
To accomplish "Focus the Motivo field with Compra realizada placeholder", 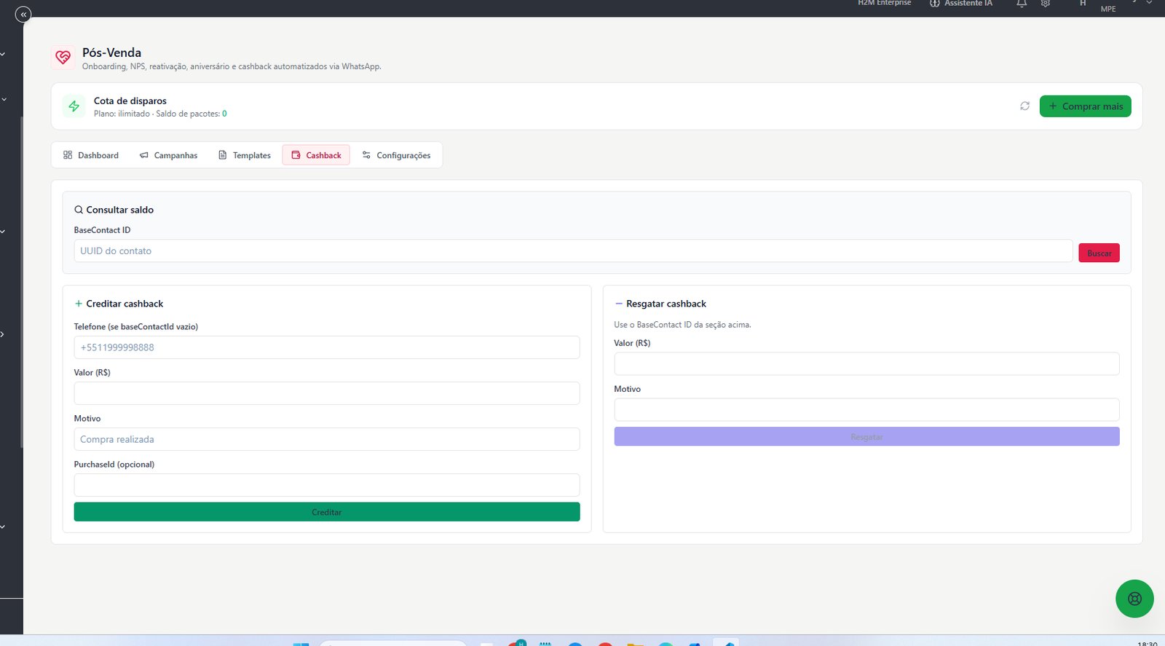I will tap(327, 439).
